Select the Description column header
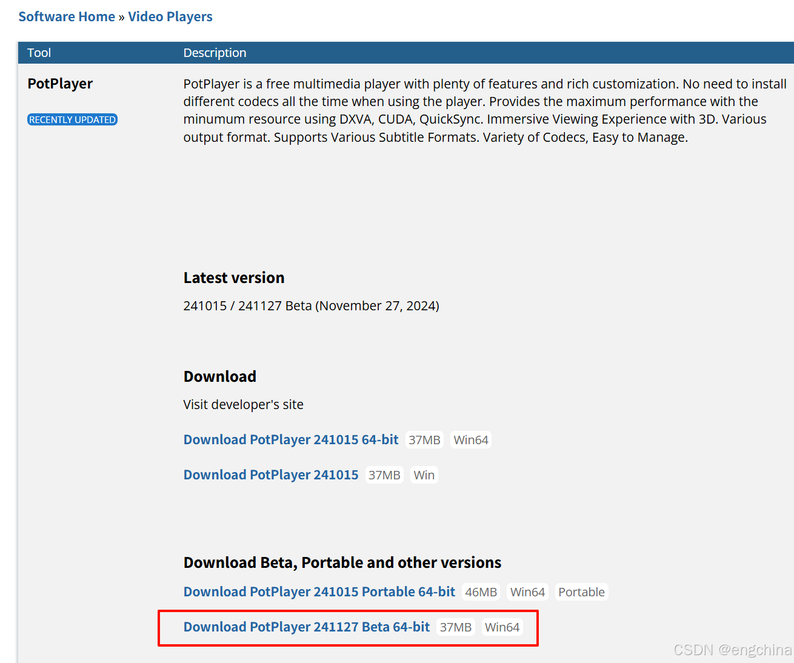Image resolution: width=794 pixels, height=663 pixels. pos(215,53)
